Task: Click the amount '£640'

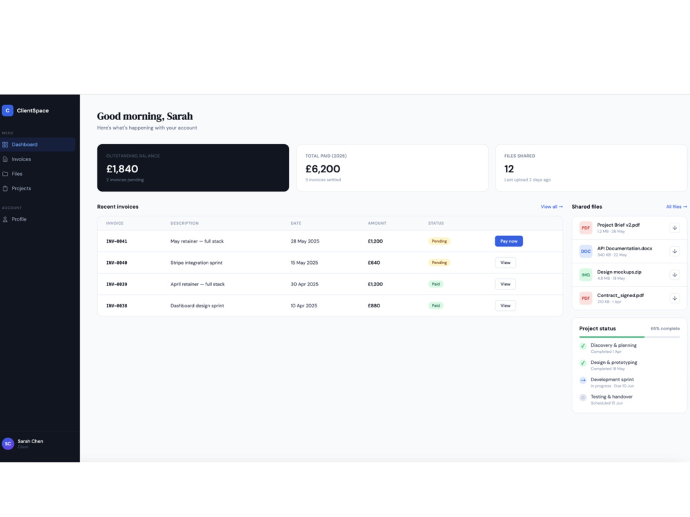Action: (374, 263)
